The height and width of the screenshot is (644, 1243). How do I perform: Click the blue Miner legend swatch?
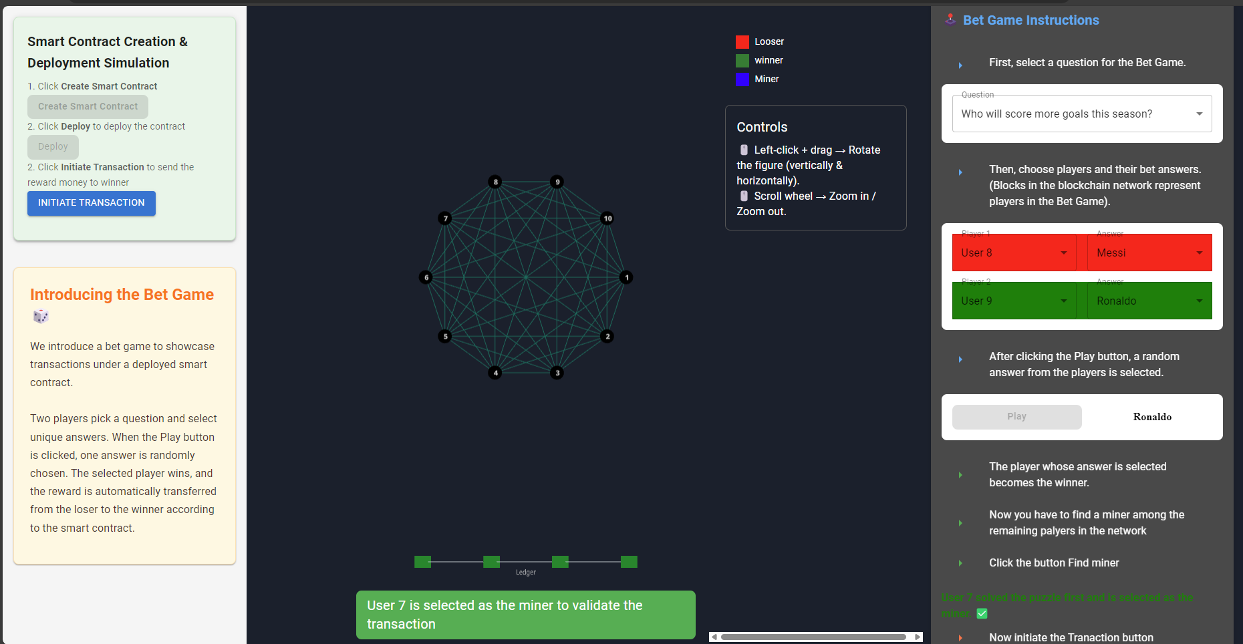742,79
